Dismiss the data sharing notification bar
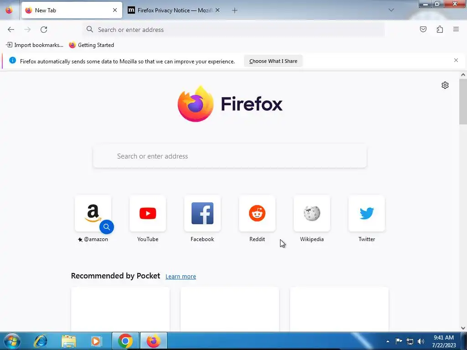Image resolution: width=467 pixels, height=350 pixels. pos(456,60)
